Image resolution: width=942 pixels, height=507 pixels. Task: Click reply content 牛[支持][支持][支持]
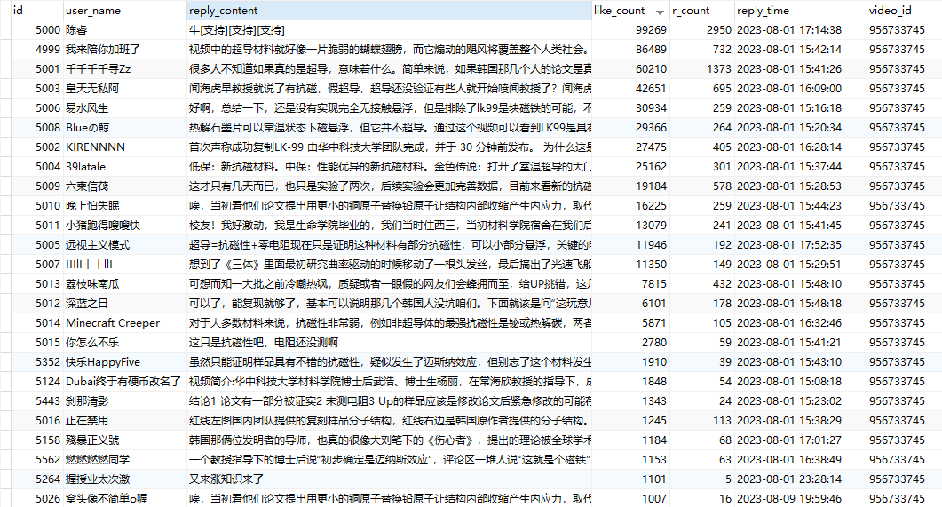[237, 30]
